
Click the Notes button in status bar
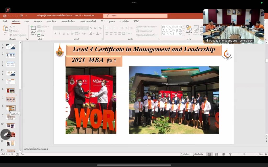point(185,154)
